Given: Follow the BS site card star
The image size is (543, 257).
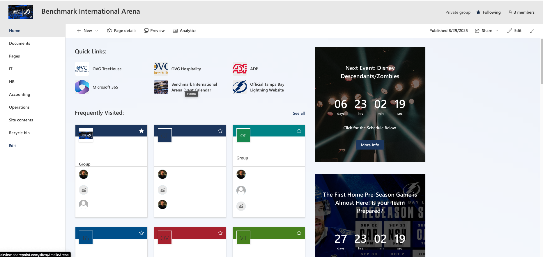Looking at the screenshot, I should pyautogui.click(x=142, y=233).
